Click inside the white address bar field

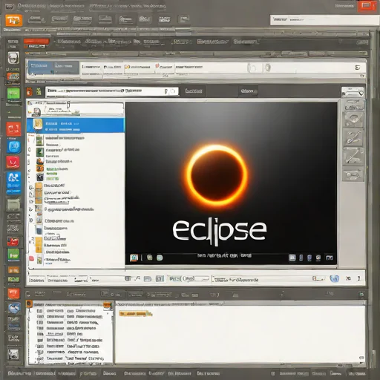(x=112, y=91)
